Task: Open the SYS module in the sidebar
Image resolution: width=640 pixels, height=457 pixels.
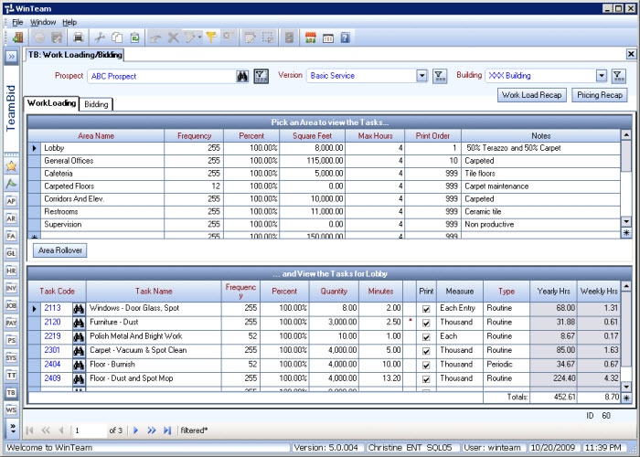Action: click(11, 358)
